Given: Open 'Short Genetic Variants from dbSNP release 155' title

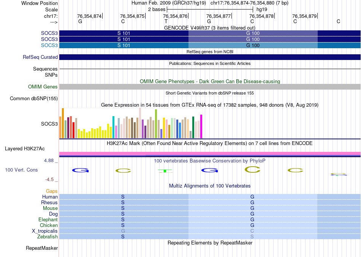Looking at the screenshot, I should 210,93.
